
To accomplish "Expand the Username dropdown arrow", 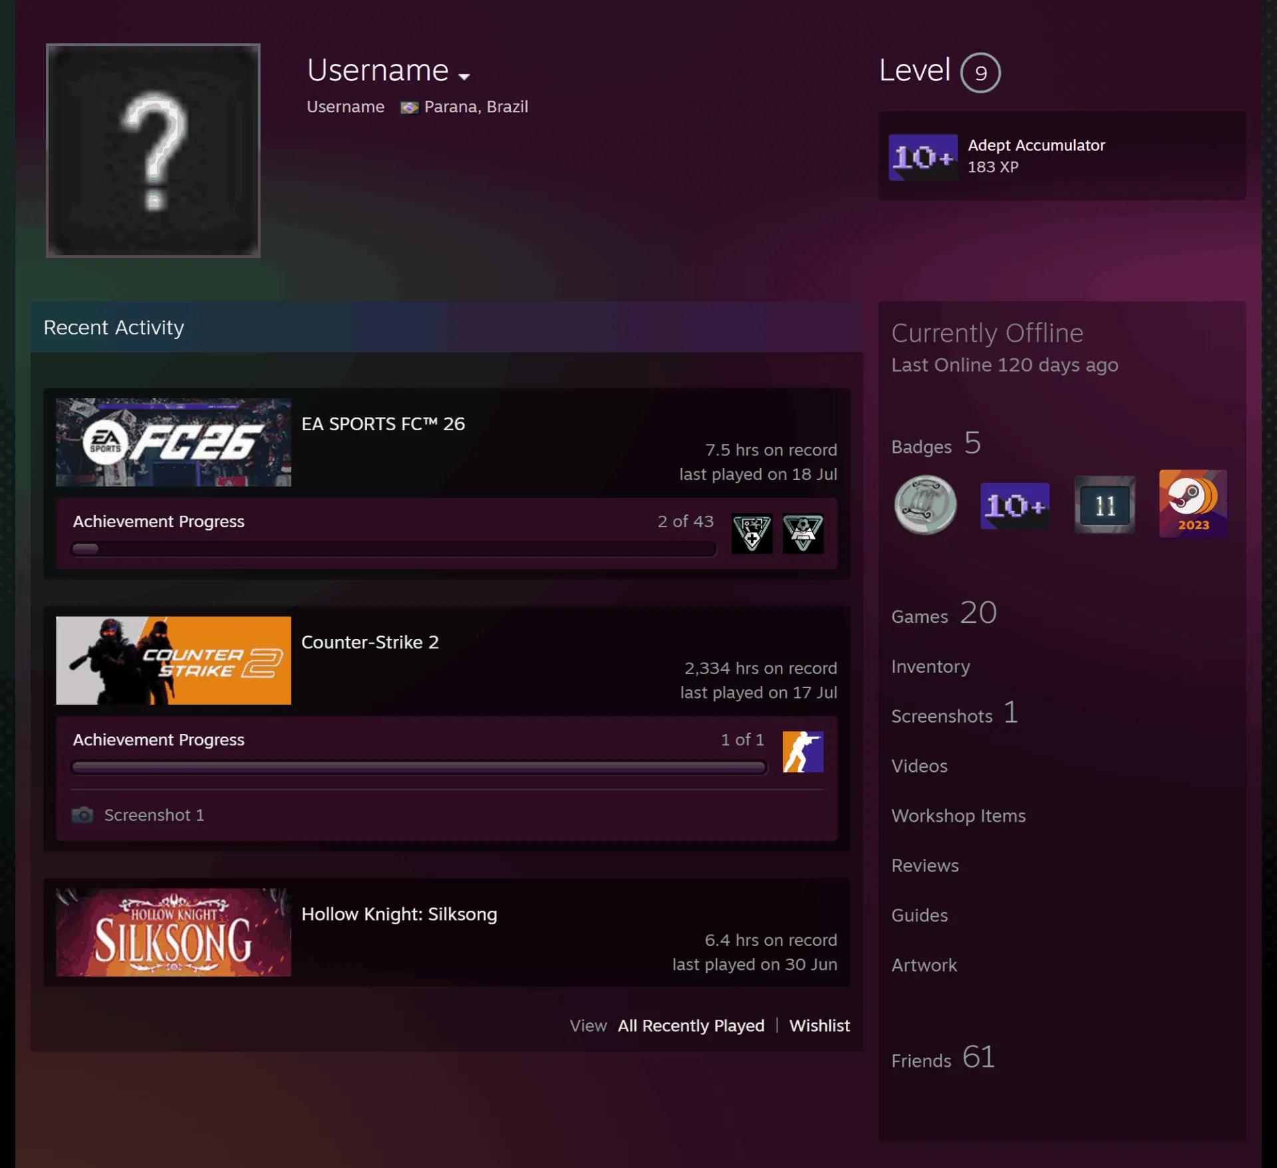I will (x=464, y=76).
